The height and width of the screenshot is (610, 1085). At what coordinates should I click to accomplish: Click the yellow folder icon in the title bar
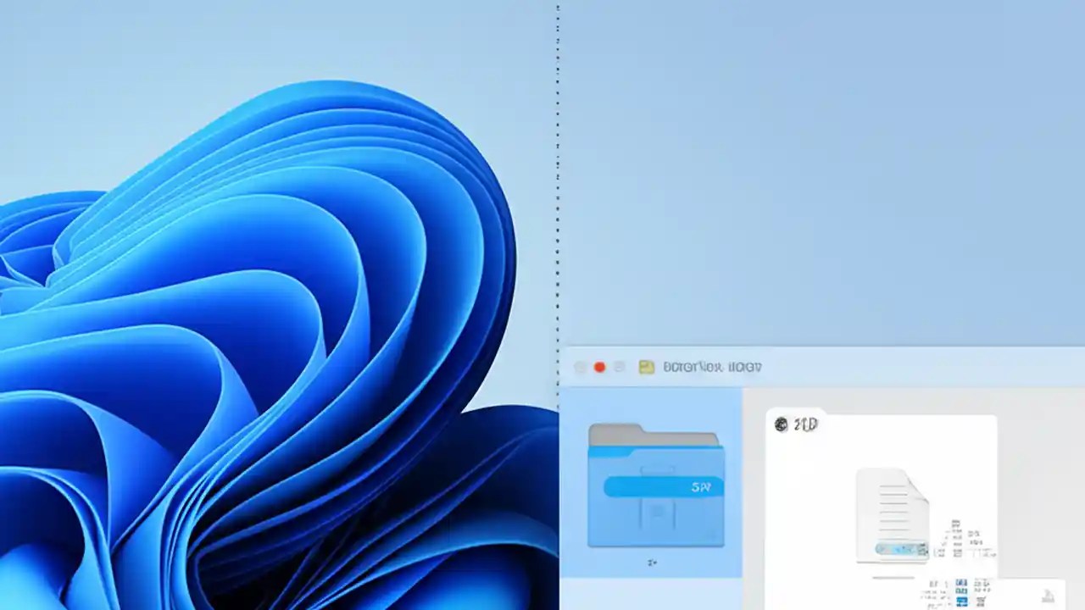pos(646,367)
